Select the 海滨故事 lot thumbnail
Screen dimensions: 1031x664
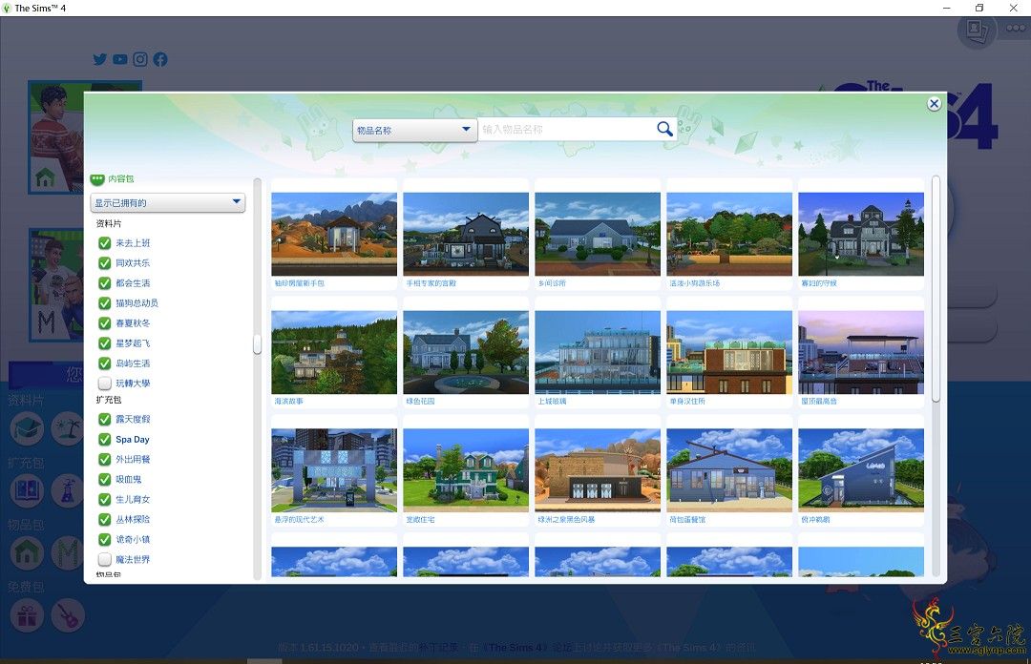click(334, 352)
